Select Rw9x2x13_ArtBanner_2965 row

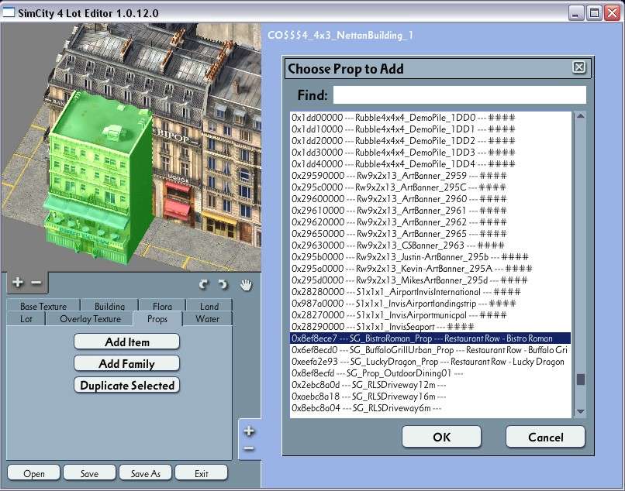(430, 233)
